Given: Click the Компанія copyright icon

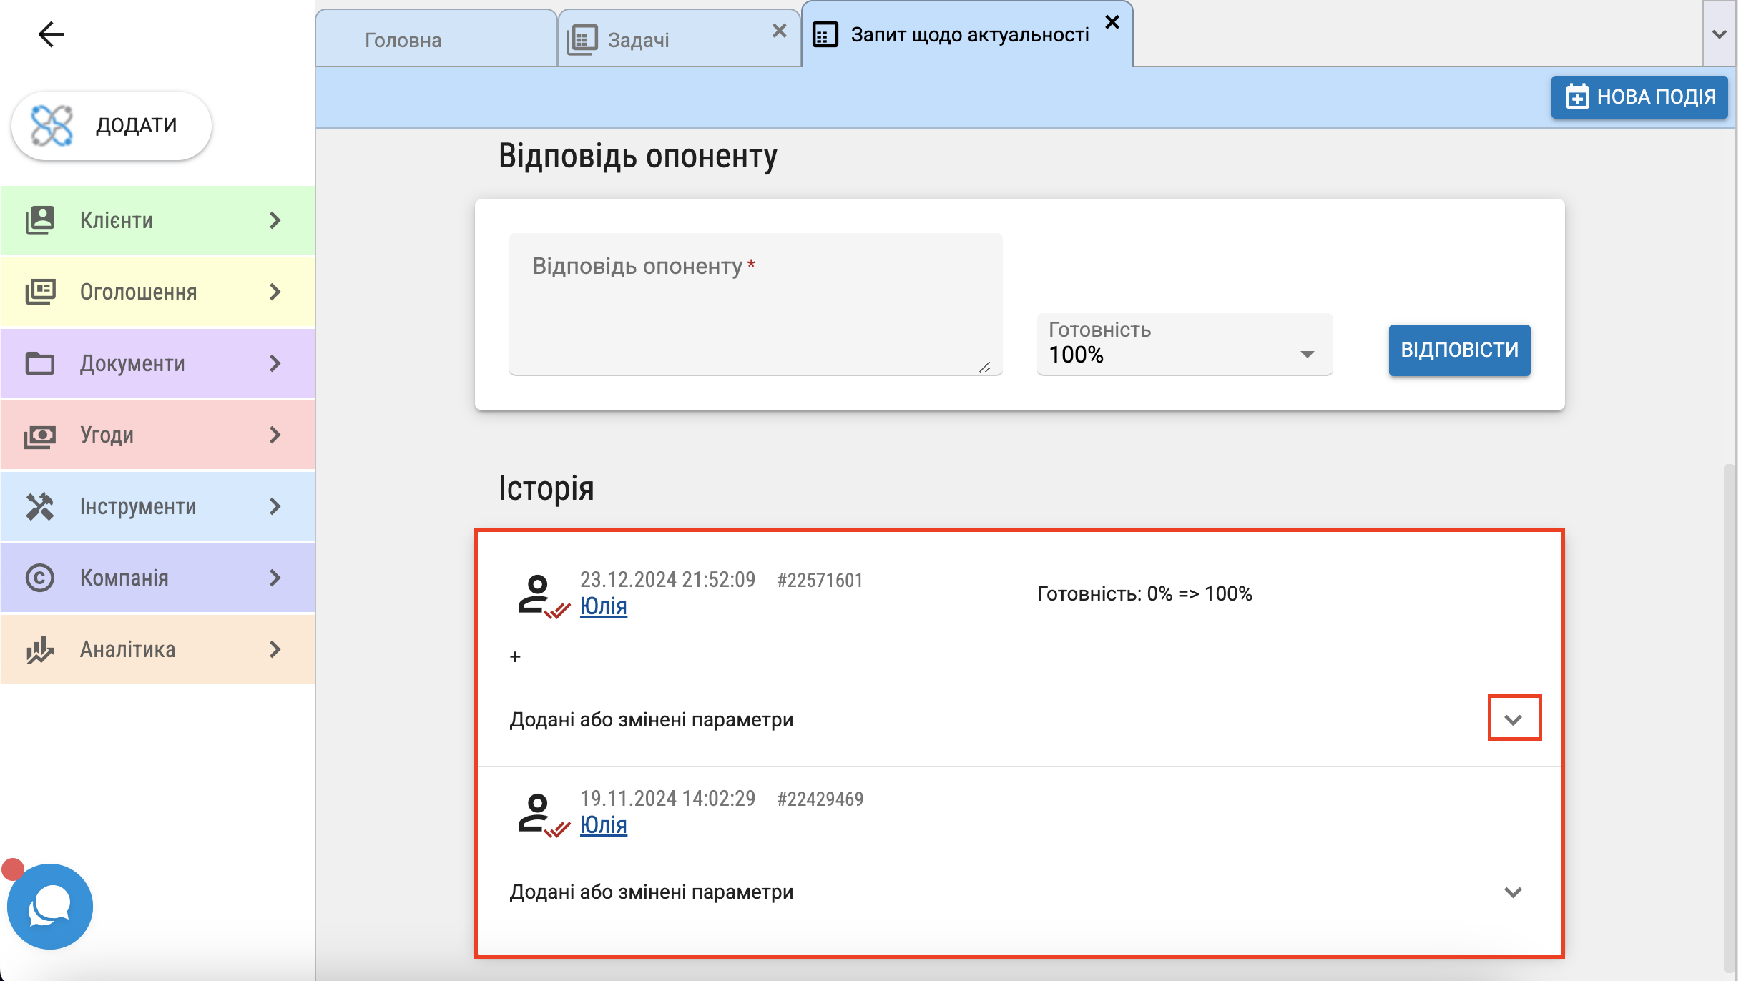Looking at the screenshot, I should point(40,578).
